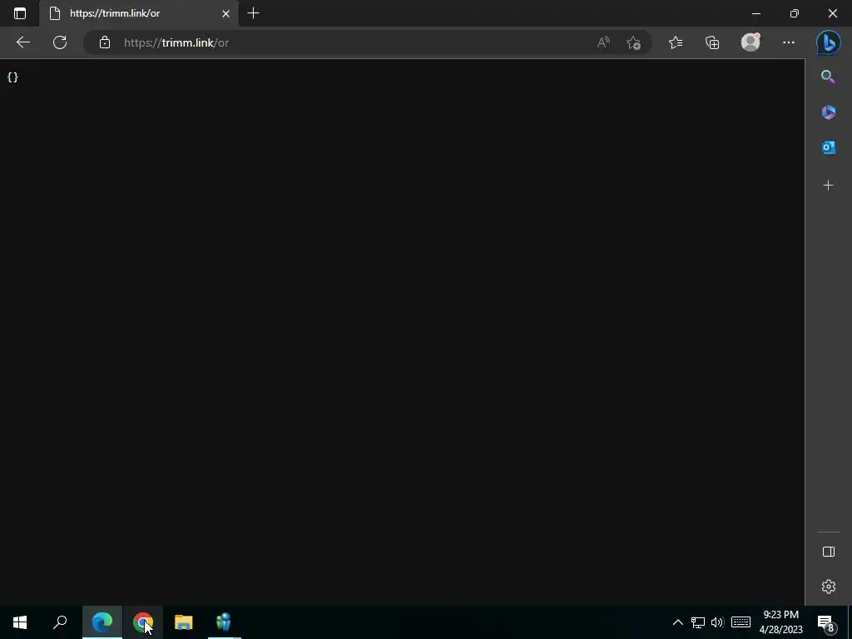852x639 pixels.
Task: Minimize the Edge window
Action: (755, 13)
